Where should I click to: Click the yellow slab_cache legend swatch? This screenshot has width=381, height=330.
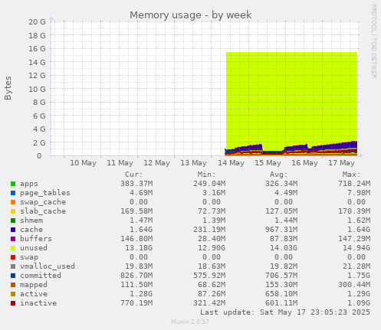[x=13, y=211]
